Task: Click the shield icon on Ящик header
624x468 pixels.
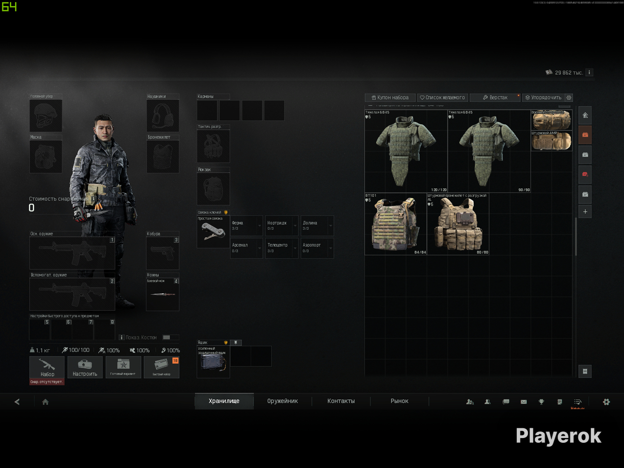Action: pyautogui.click(x=226, y=343)
